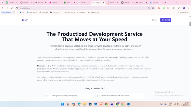Click the Get Started button
Screen dimensions: 191x107
(x=166, y=20)
